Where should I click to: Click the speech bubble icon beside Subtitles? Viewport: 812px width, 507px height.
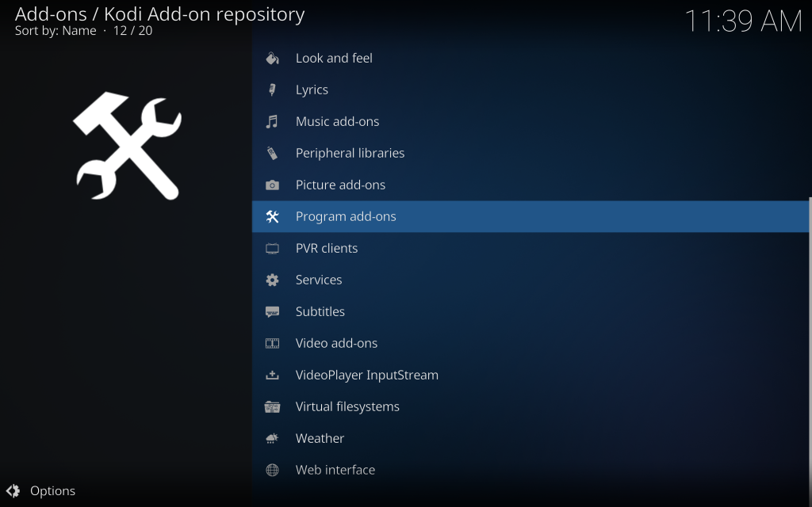272,311
